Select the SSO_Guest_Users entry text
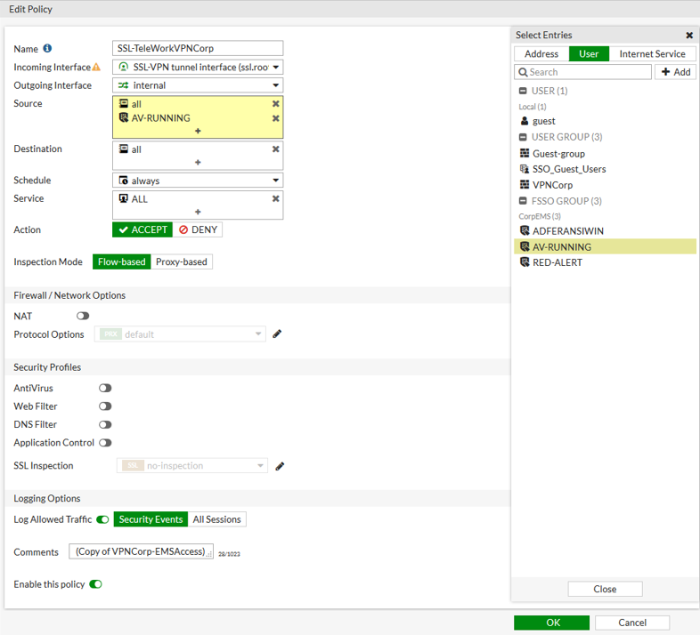The height and width of the screenshot is (635, 700). [569, 169]
